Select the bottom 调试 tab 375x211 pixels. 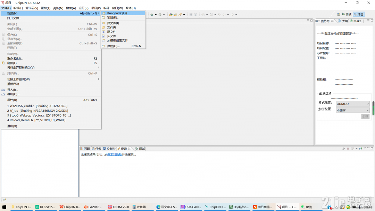(x=140, y=149)
